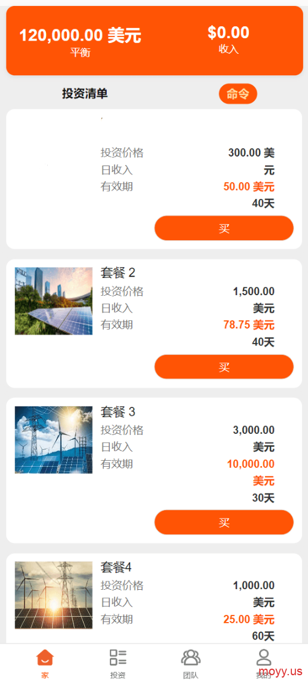Screen dimensions: 308x680
Task: Open the profile person icon in bottom bar
Action: point(264,657)
